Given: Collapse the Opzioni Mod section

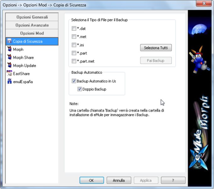Looking at the screenshot, I should (32, 33).
